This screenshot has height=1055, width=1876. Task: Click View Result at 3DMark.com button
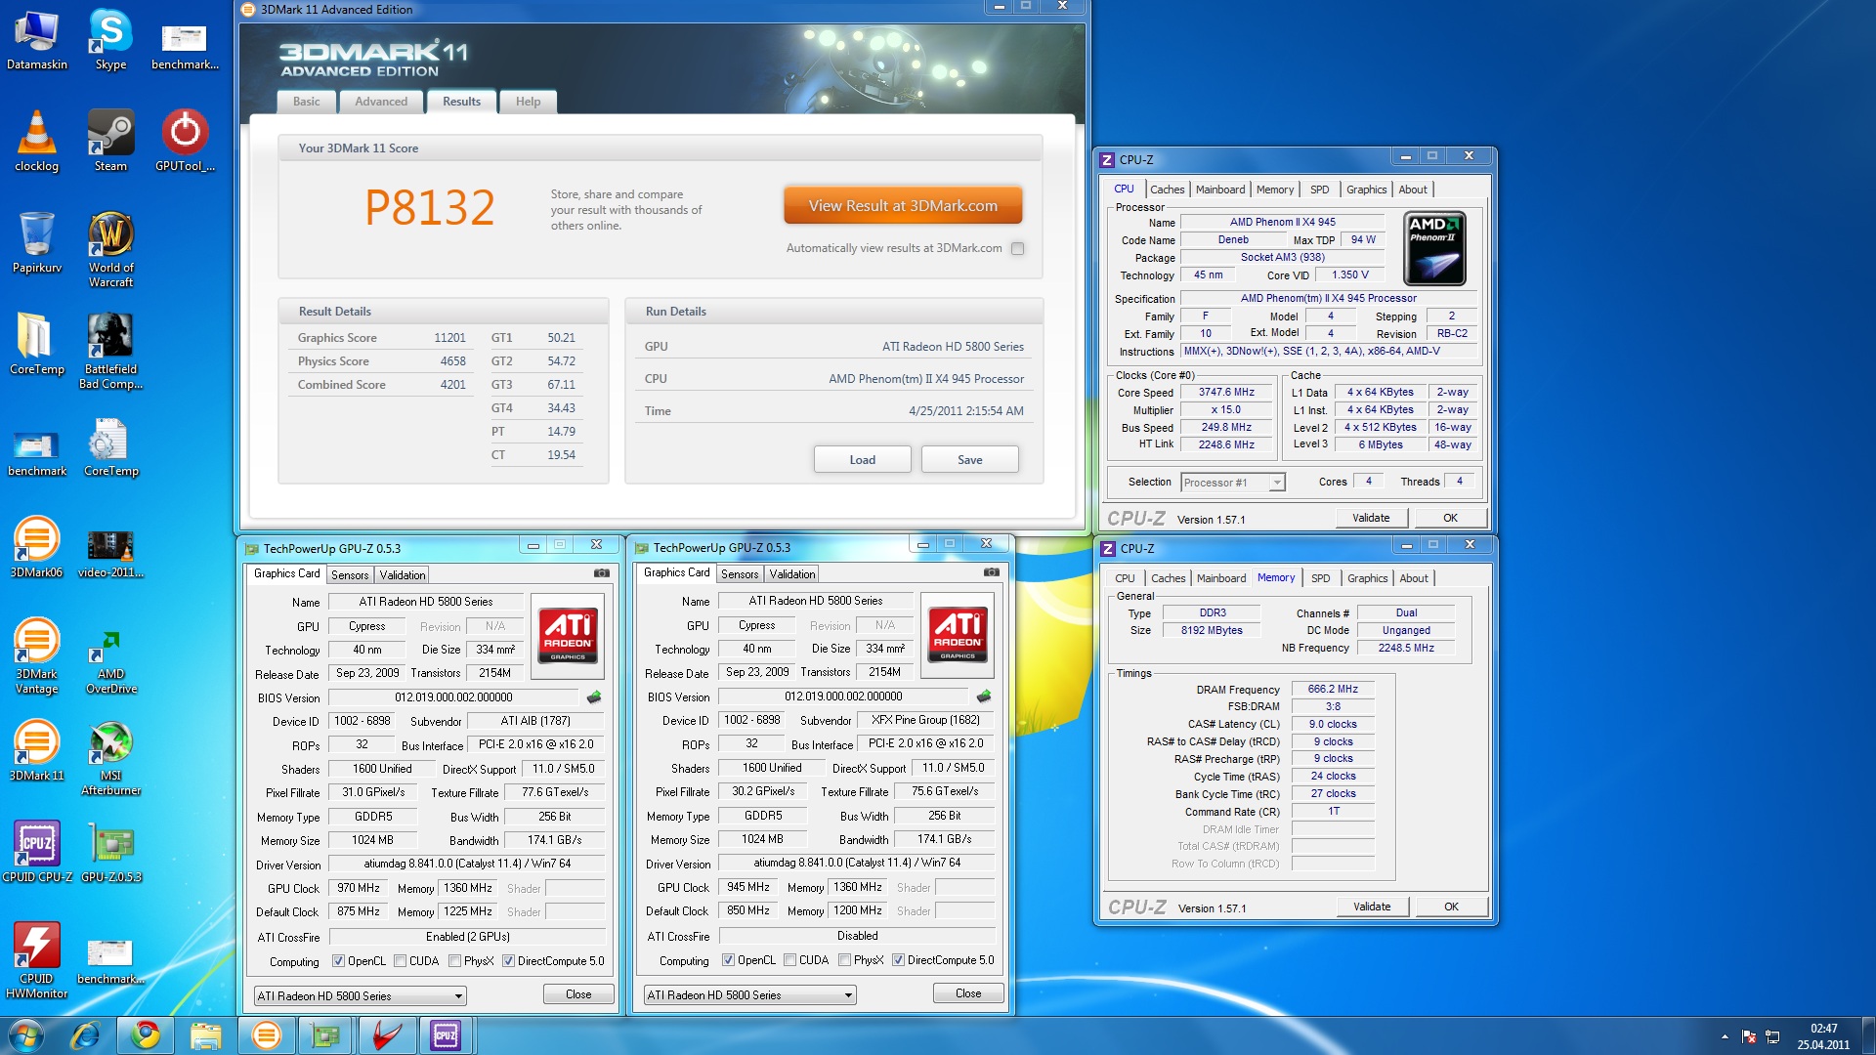903,206
